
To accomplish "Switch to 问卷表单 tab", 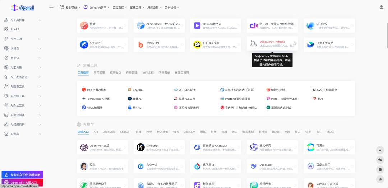I will (164, 72).
